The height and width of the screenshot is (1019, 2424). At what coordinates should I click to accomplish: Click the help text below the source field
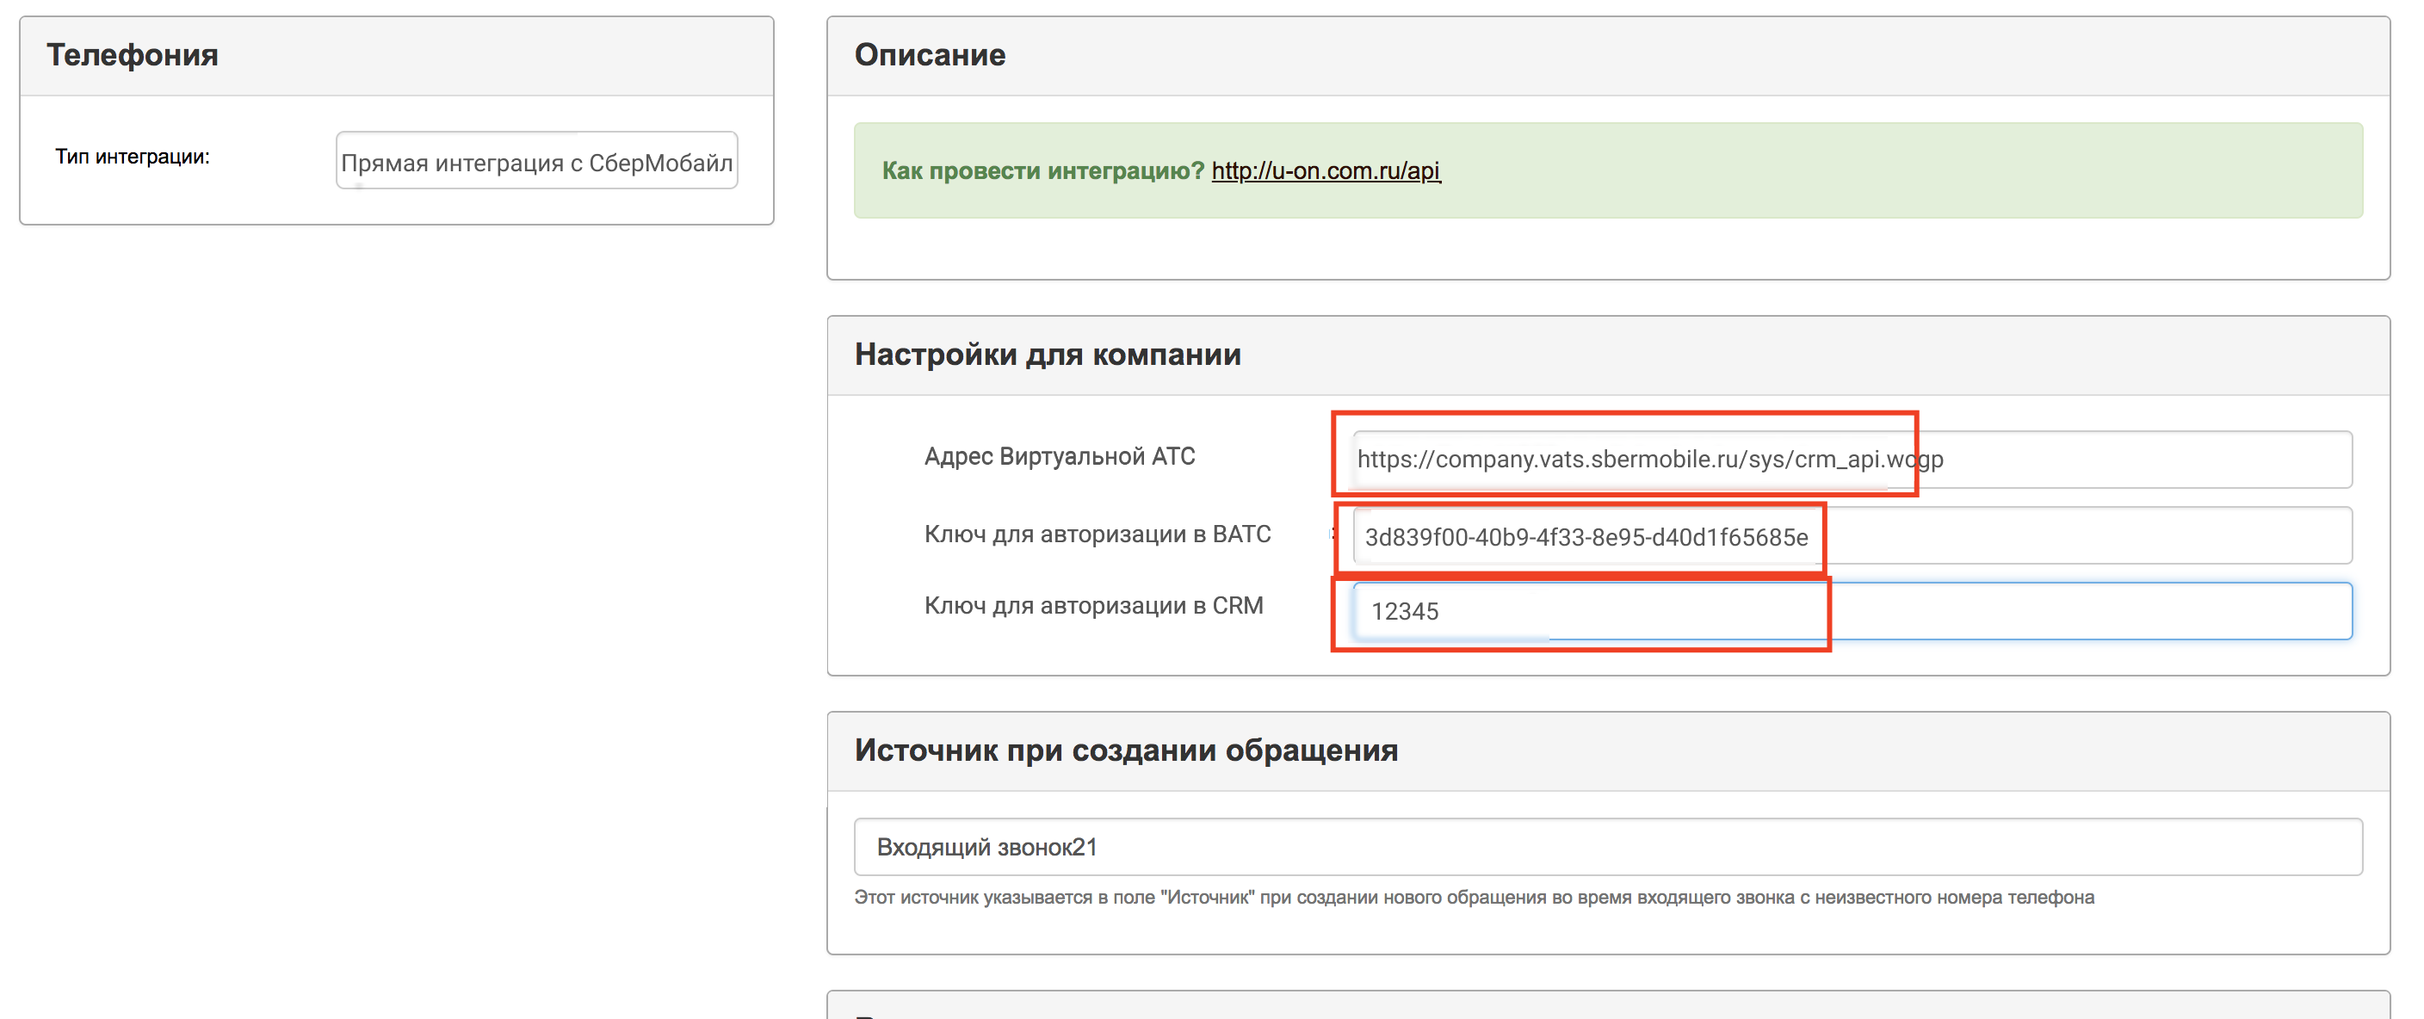click(x=1474, y=898)
